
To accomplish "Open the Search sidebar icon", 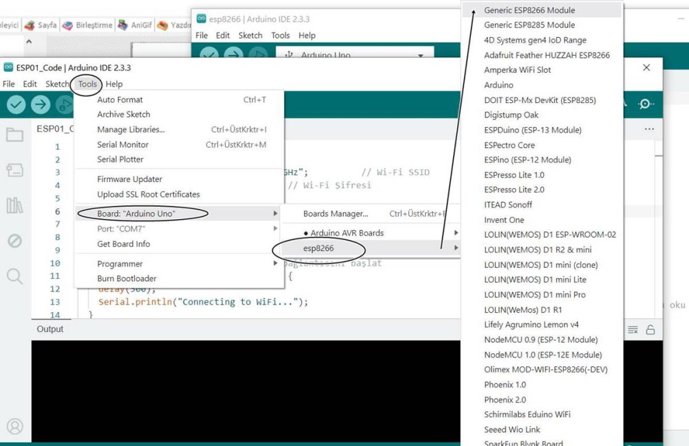I will [14, 276].
